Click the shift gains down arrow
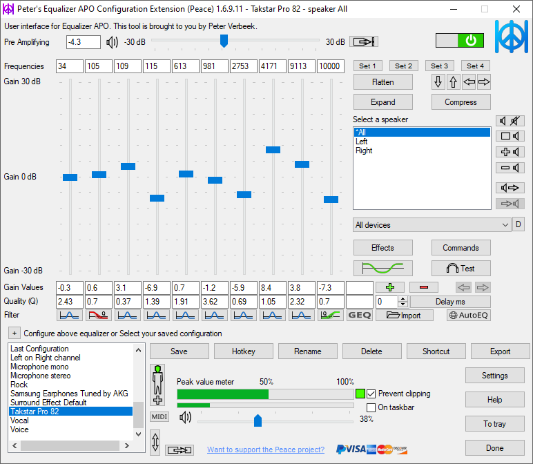The image size is (533, 464). [438, 82]
